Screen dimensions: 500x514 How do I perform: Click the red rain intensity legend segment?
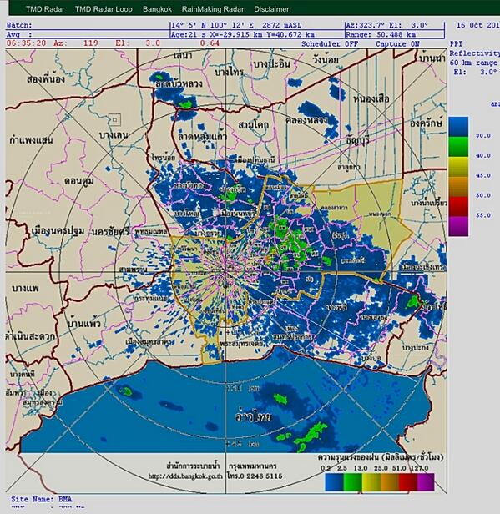point(407,482)
